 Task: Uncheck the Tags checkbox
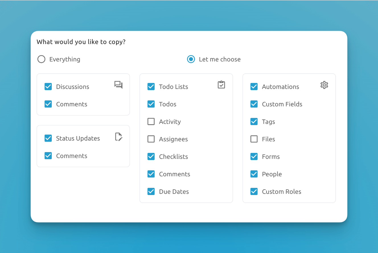pos(254,122)
